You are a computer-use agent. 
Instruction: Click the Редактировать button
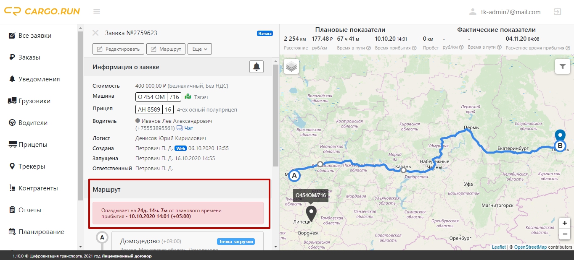tap(118, 49)
